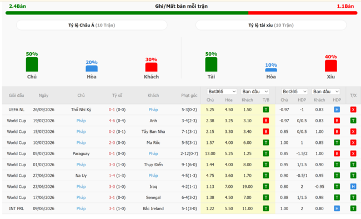
Task: Open score 1-4 link in Na Uy row
Action: (112, 176)
